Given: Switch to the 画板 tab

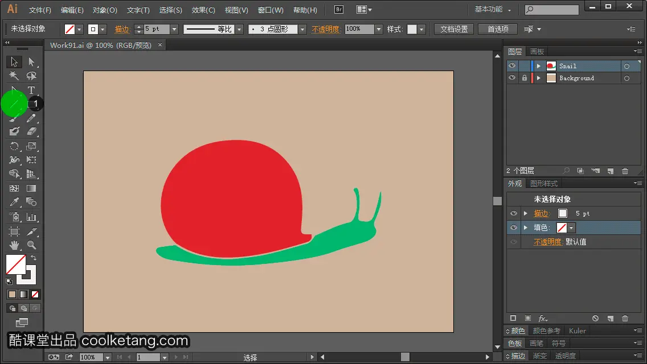Looking at the screenshot, I should coord(537,52).
